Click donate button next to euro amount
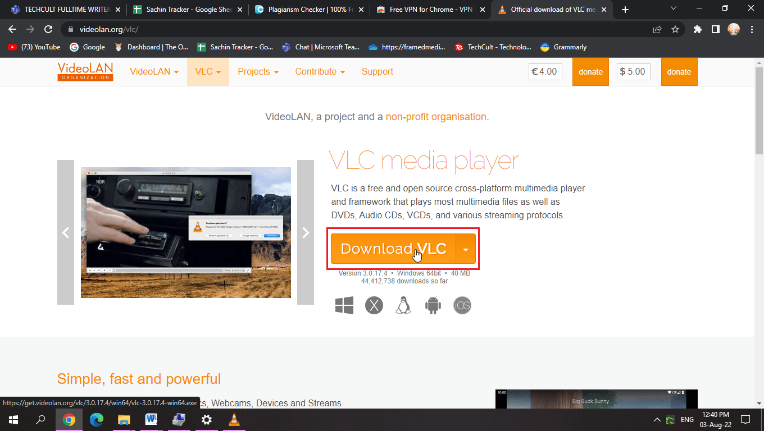 (x=590, y=72)
